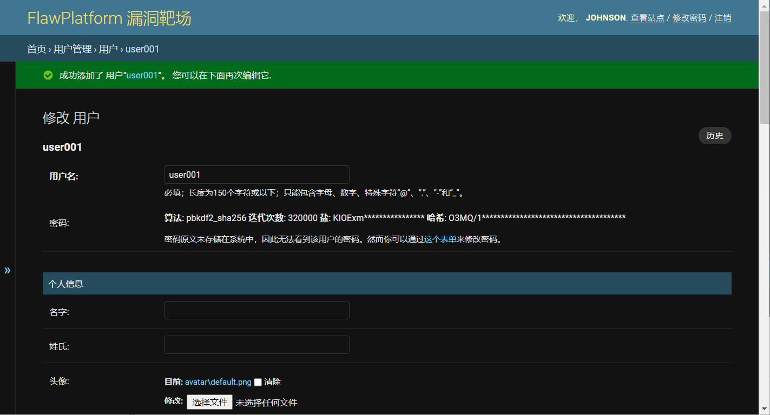Click the 头像 field label

click(x=59, y=381)
